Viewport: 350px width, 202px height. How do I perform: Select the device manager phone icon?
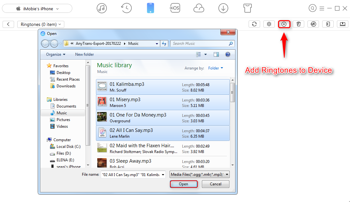(x=150, y=8)
